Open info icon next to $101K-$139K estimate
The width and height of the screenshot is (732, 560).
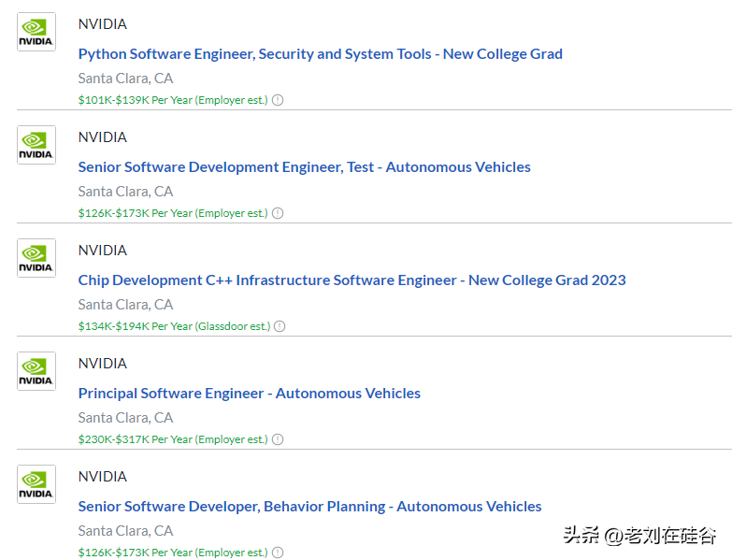point(278,100)
